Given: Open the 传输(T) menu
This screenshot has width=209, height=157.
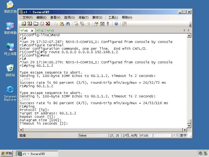Looking at the screenshot, I should [83, 18].
